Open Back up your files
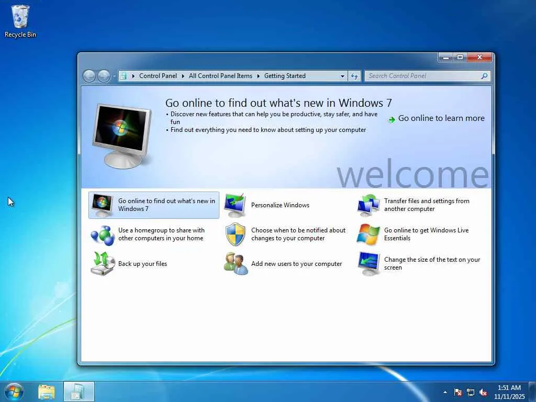This screenshot has width=536, height=402. pyautogui.click(x=142, y=264)
